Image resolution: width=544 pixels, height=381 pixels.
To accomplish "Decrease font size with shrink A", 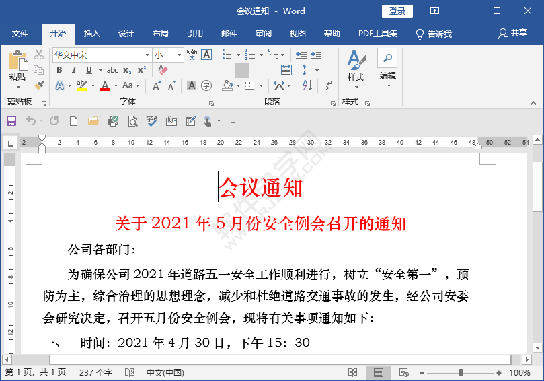I will pyautogui.click(x=171, y=85).
